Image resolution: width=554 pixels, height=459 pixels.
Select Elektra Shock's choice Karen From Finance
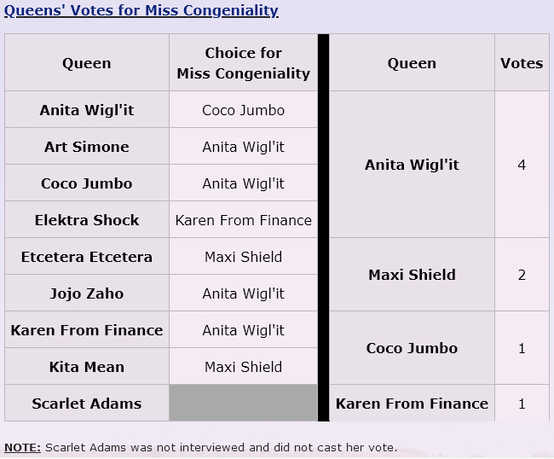pyautogui.click(x=244, y=220)
